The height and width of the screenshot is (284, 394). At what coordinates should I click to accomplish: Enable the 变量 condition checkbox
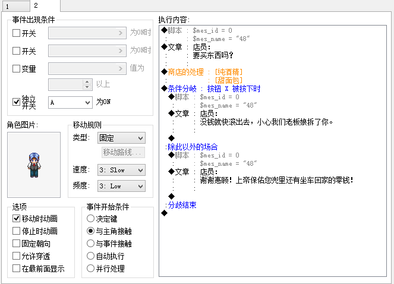pyautogui.click(x=16, y=68)
